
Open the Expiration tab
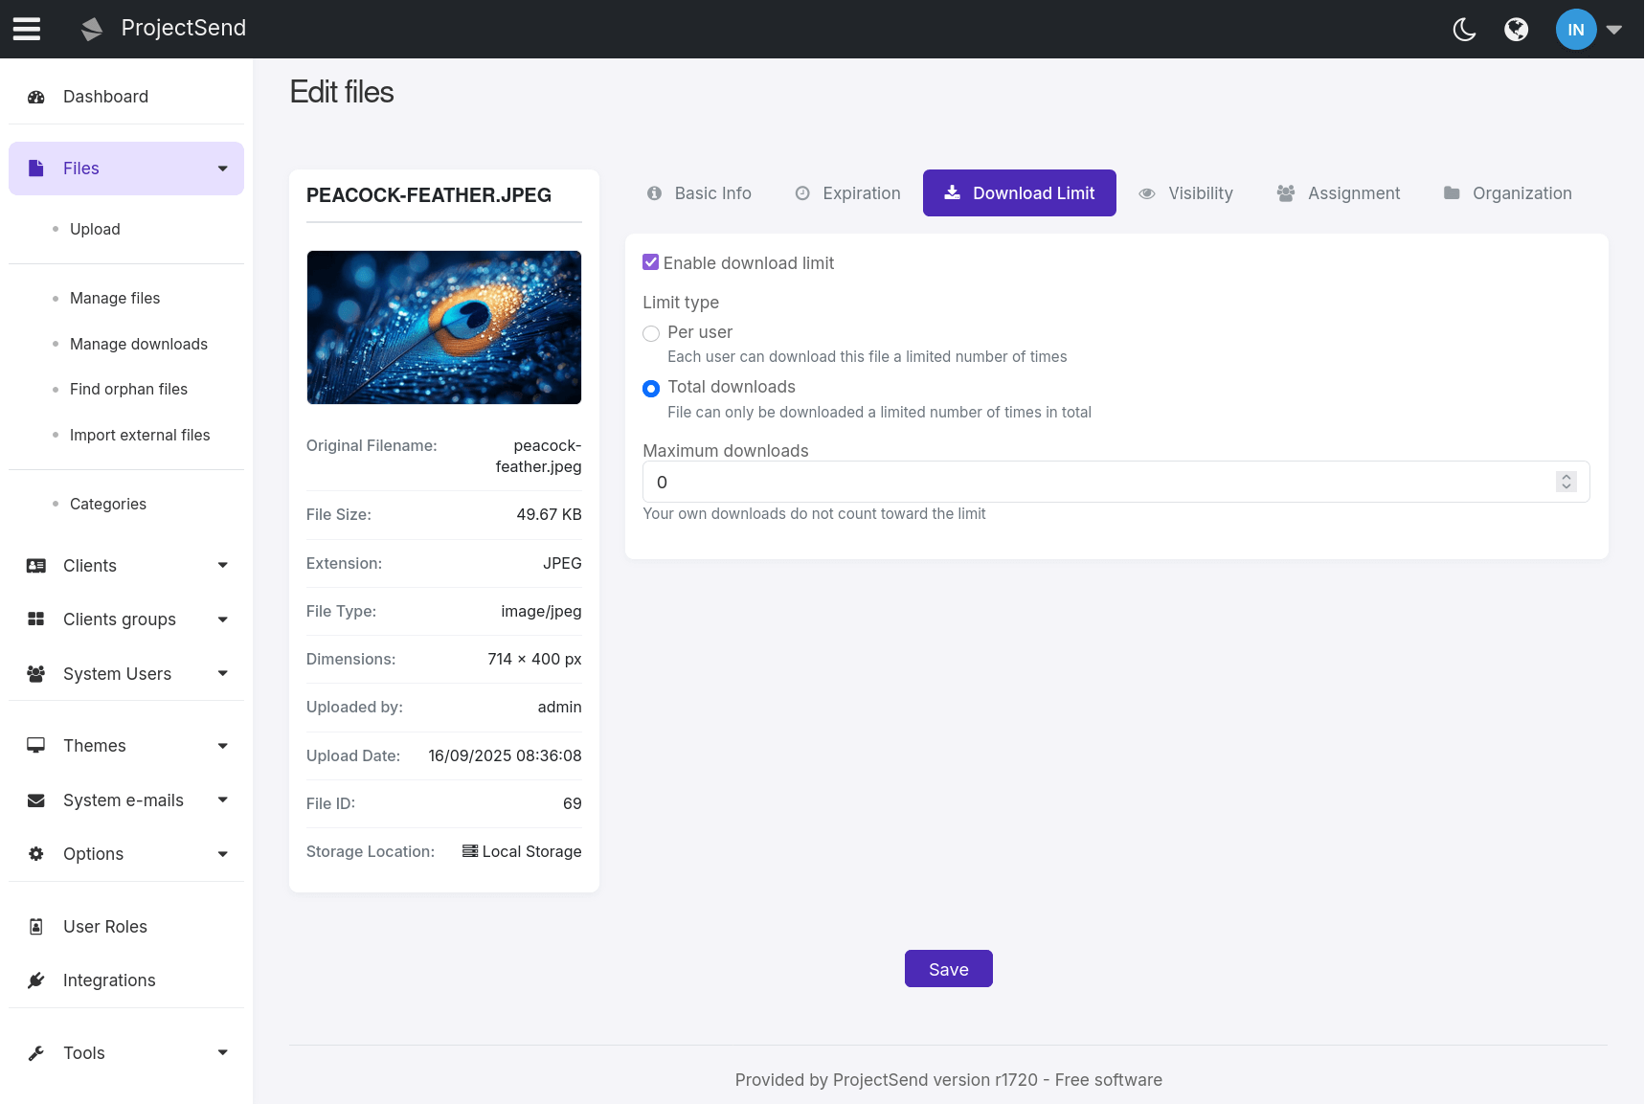(x=847, y=192)
